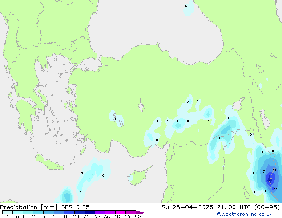Select the navy legend swatch between 25 and 30

tap(90, 212)
